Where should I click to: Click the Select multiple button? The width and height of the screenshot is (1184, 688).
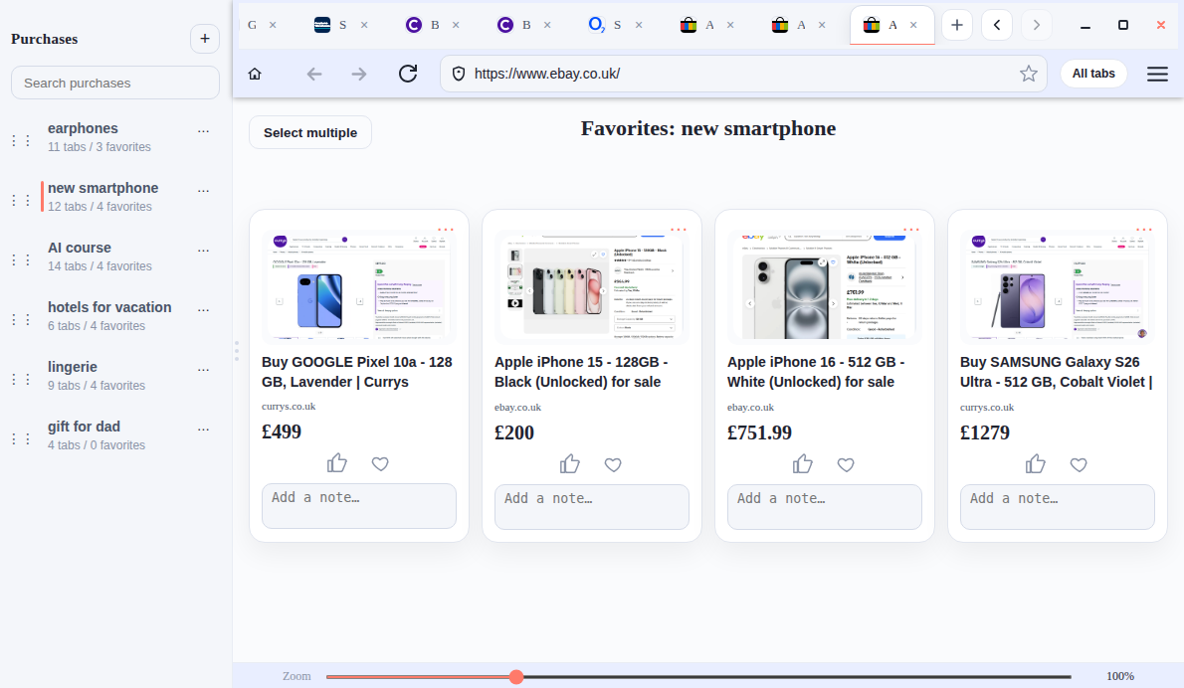pos(310,132)
